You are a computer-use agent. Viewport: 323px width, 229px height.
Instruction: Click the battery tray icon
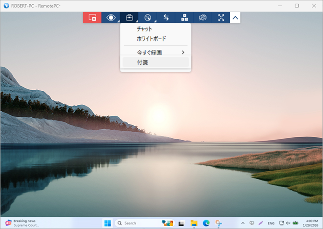coord(295,223)
